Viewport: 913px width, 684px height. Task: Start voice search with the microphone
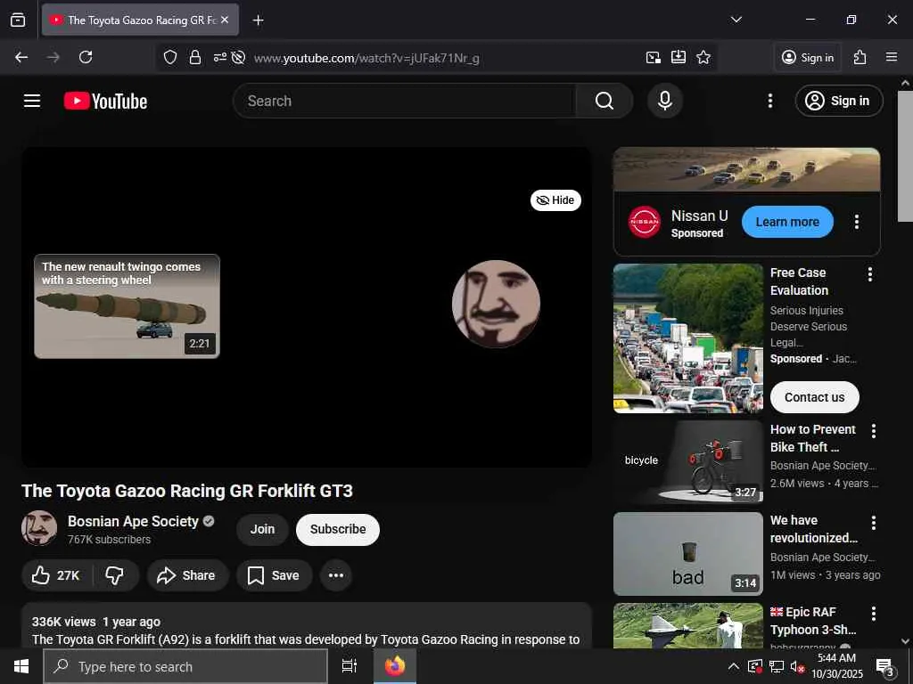pyautogui.click(x=665, y=101)
